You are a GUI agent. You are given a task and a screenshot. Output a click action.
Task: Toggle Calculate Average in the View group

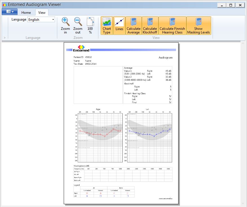[x=134, y=26]
